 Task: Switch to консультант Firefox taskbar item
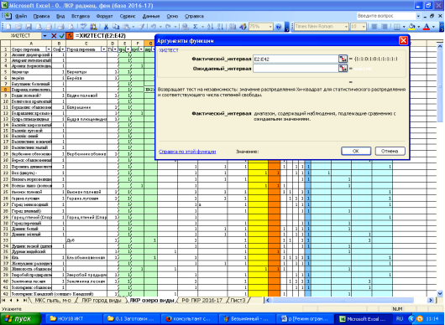point(190,319)
